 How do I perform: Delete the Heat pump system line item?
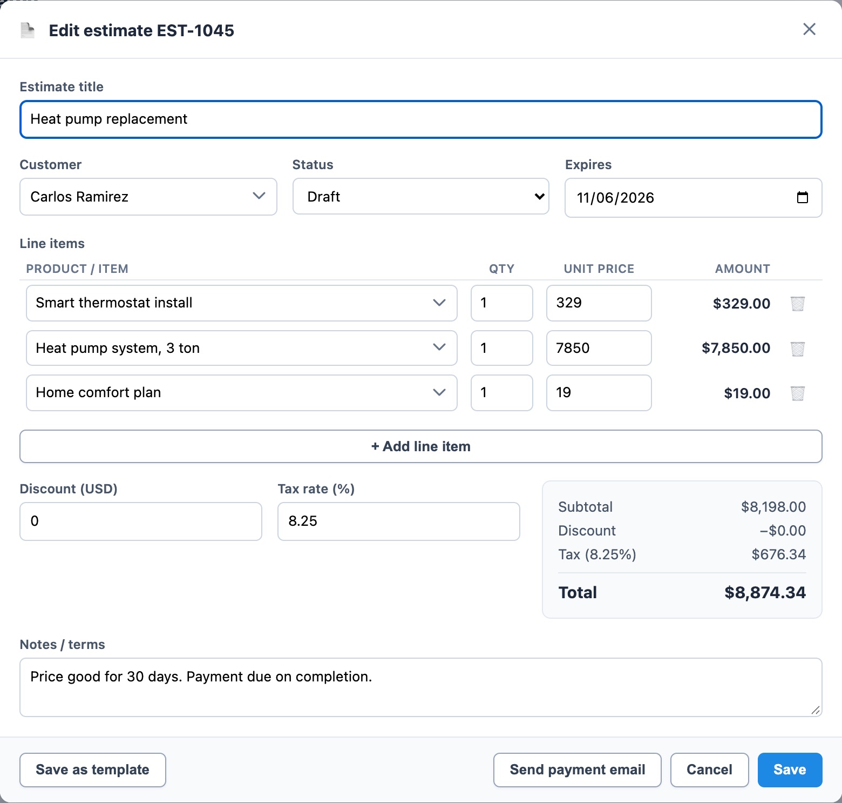pos(798,349)
